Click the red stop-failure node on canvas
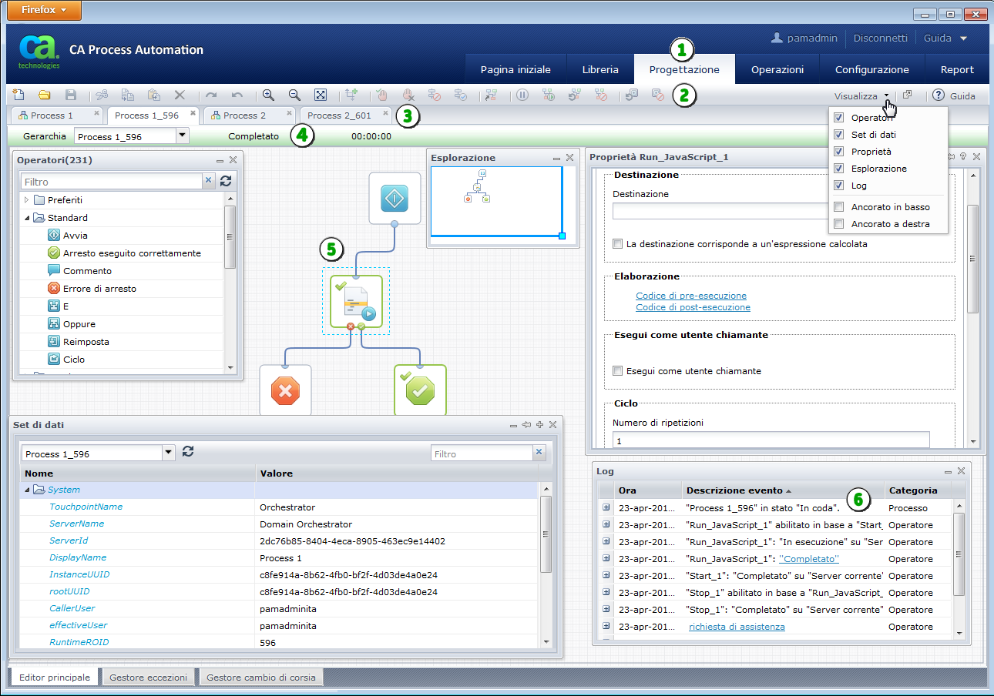Image resolution: width=994 pixels, height=696 pixels. pyautogui.click(x=285, y=391)
